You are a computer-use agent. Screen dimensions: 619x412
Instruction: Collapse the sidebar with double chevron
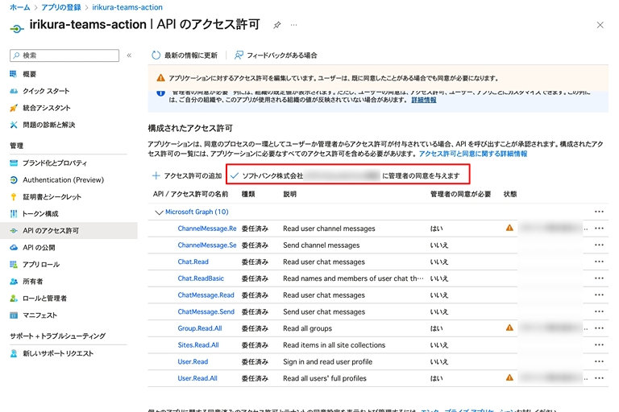point(129,56)
